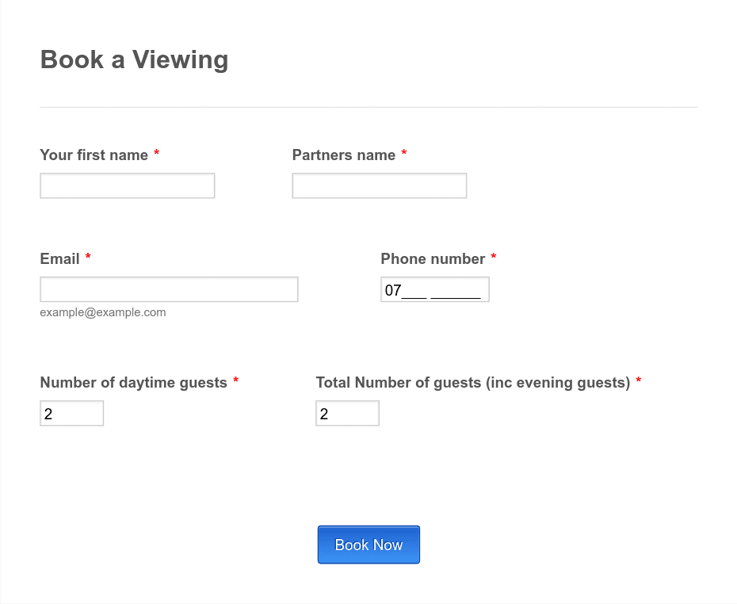Click the 'Email' field label
This screenshot has width=737, height=604.
tap(59, 258)
